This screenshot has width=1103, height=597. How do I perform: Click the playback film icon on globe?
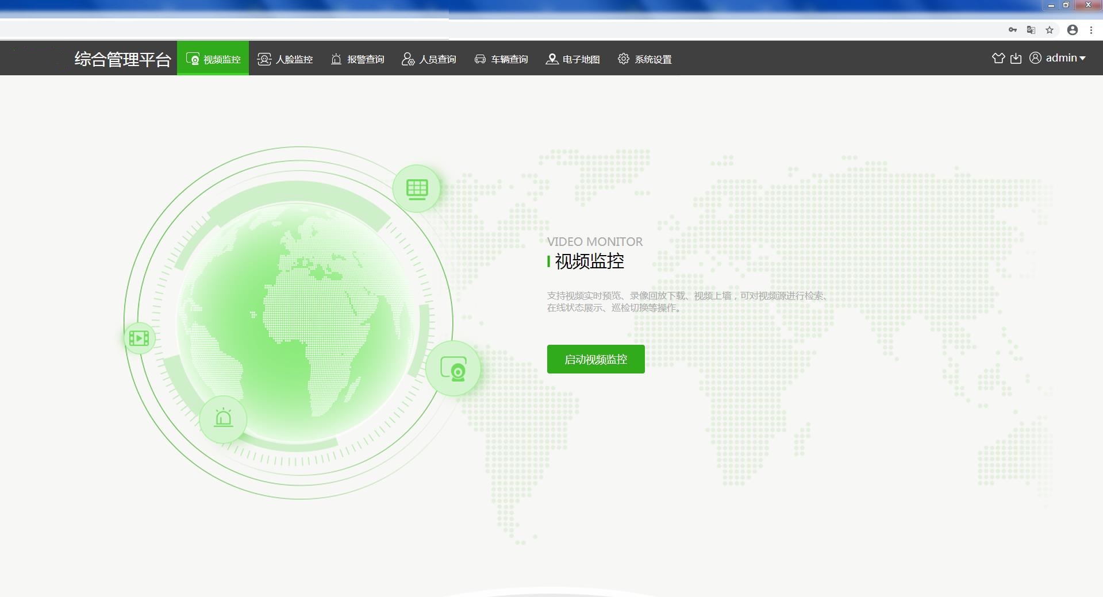pos(139,338)
